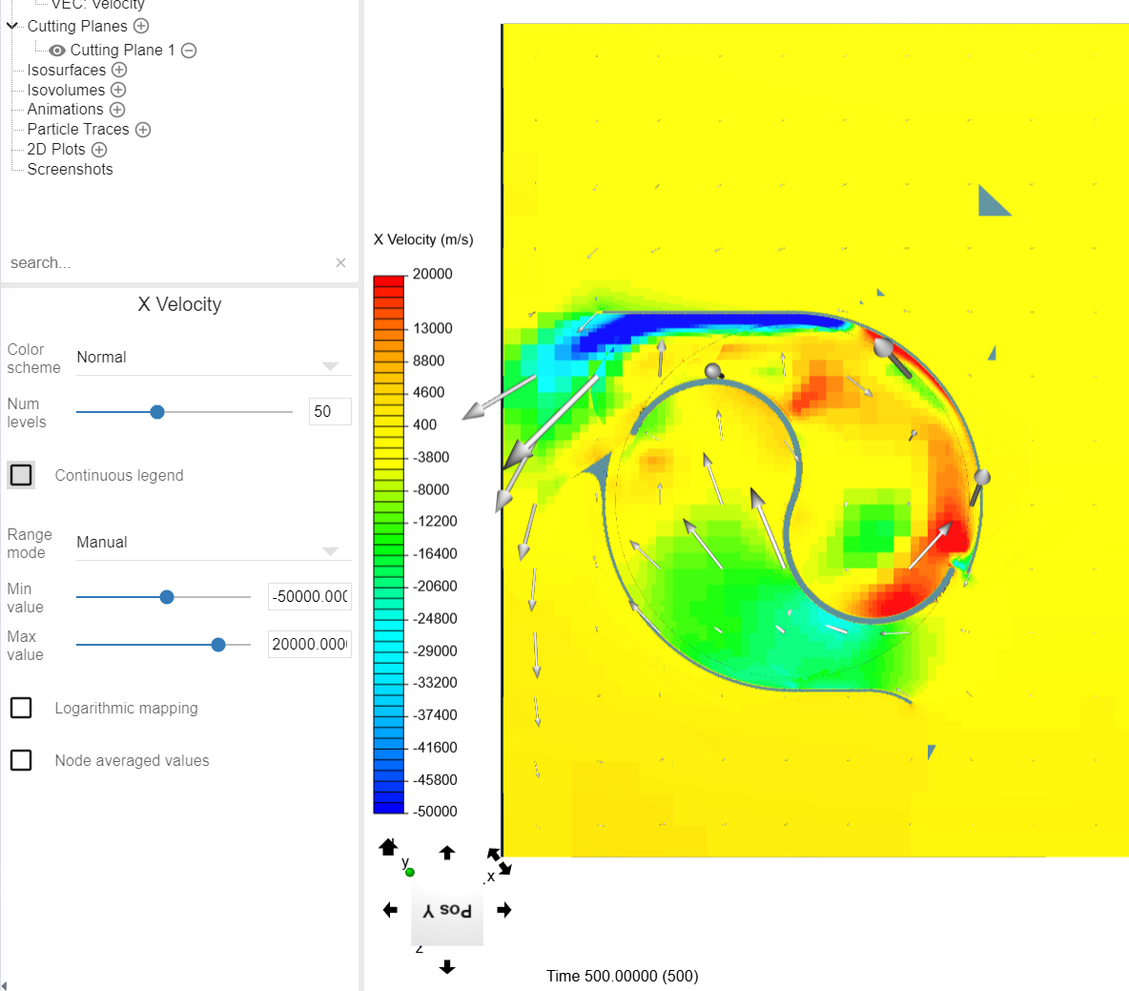Open the Range mode dropdown
The height and width of the screenshot is (991, 1129).
[x=214, y=543]
